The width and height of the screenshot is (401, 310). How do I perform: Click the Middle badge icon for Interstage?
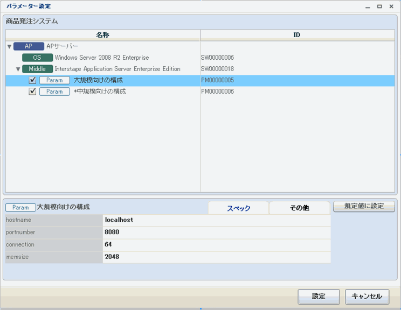click(x=37, y=69)
